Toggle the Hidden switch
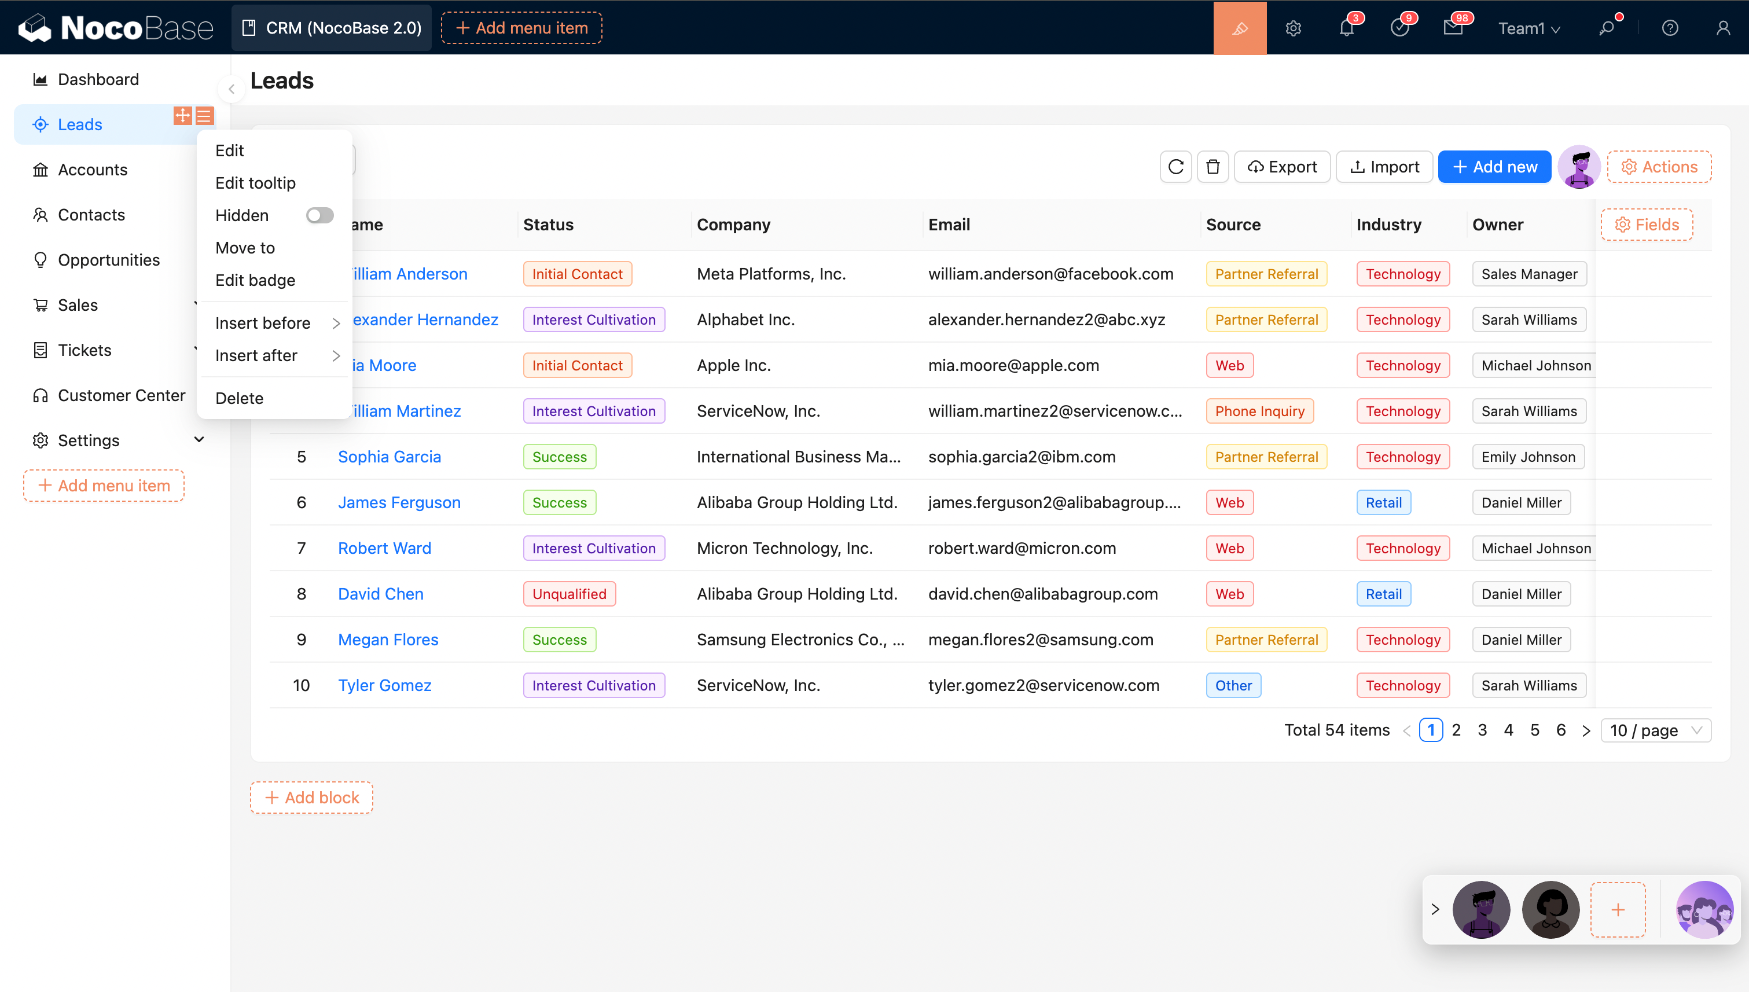The width and height of the screenshot is (1749, 992). point(319,215)
